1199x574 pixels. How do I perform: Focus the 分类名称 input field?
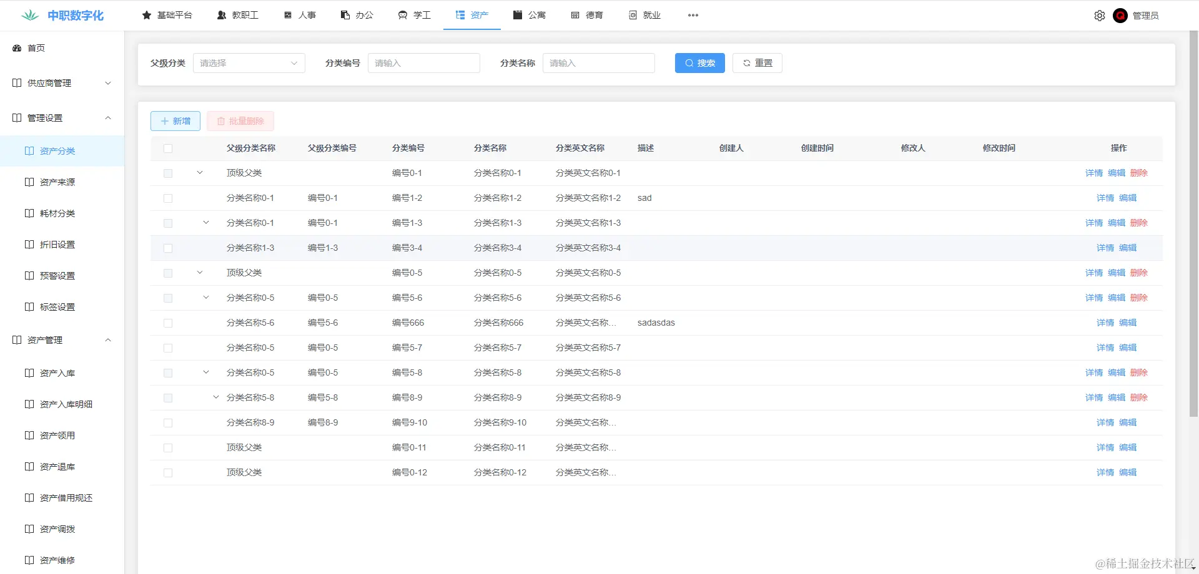tap(599, 63)
